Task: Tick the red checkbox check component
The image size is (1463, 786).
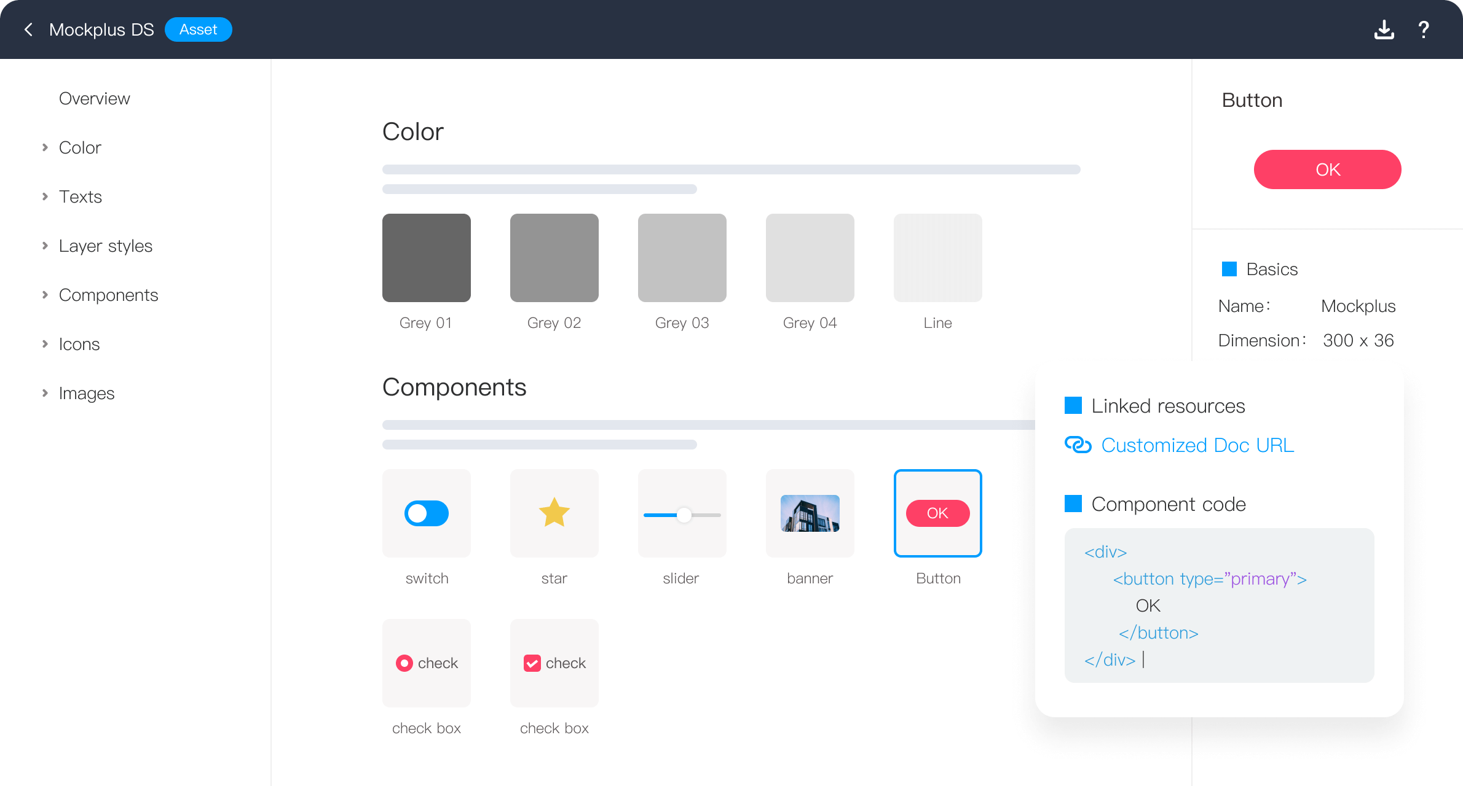Action: pos(532,663)
